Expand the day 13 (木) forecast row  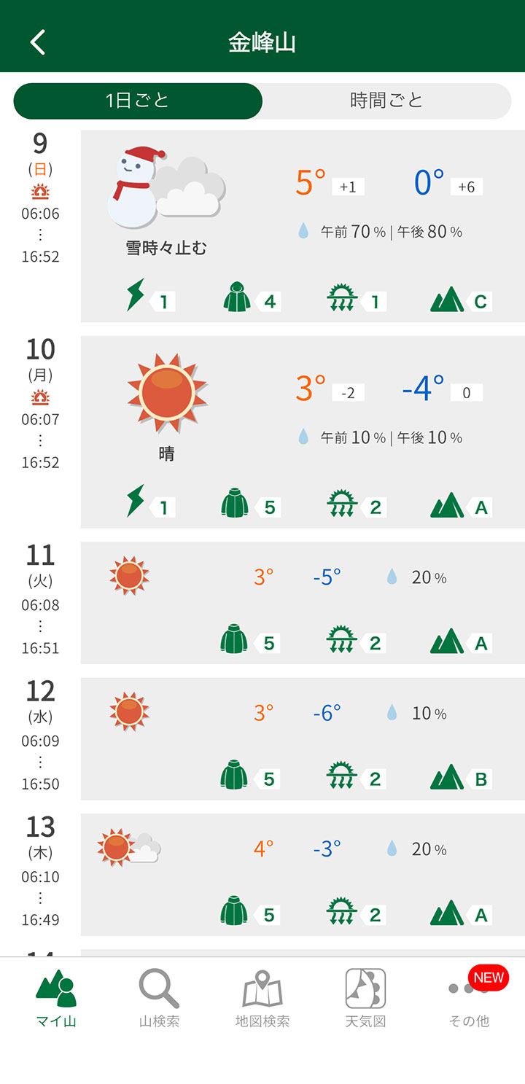[x=303, y=874]
